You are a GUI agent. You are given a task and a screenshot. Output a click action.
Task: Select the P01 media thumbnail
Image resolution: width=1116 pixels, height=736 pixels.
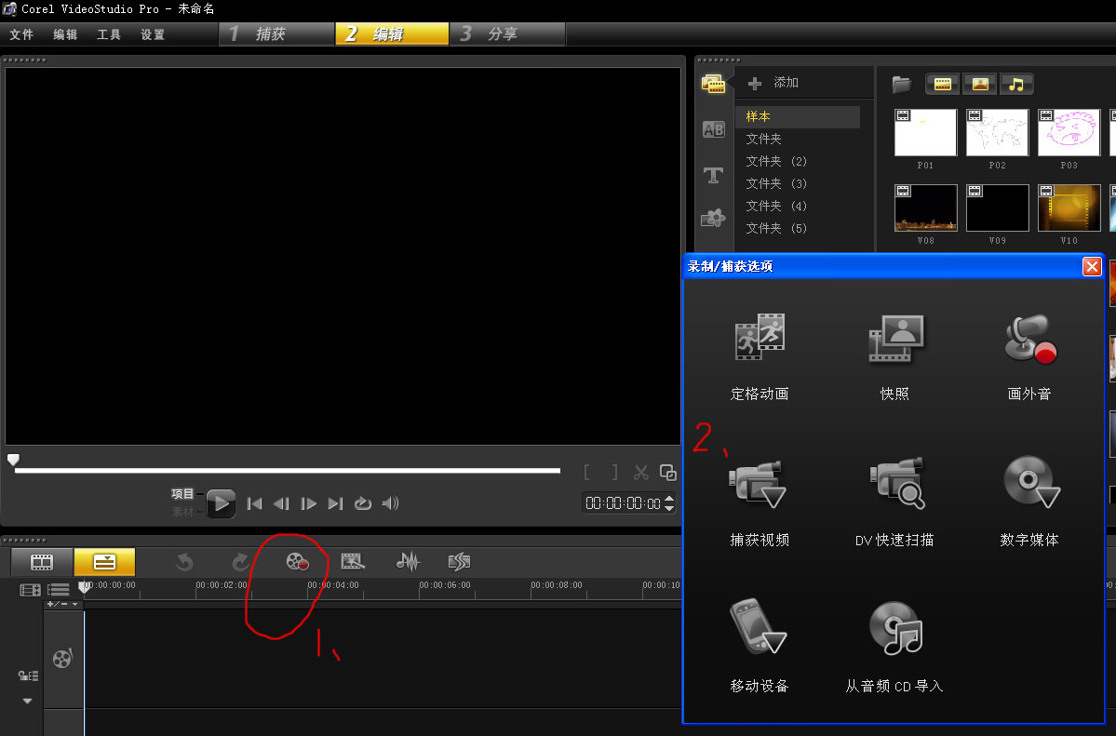[x=925, y=132]
